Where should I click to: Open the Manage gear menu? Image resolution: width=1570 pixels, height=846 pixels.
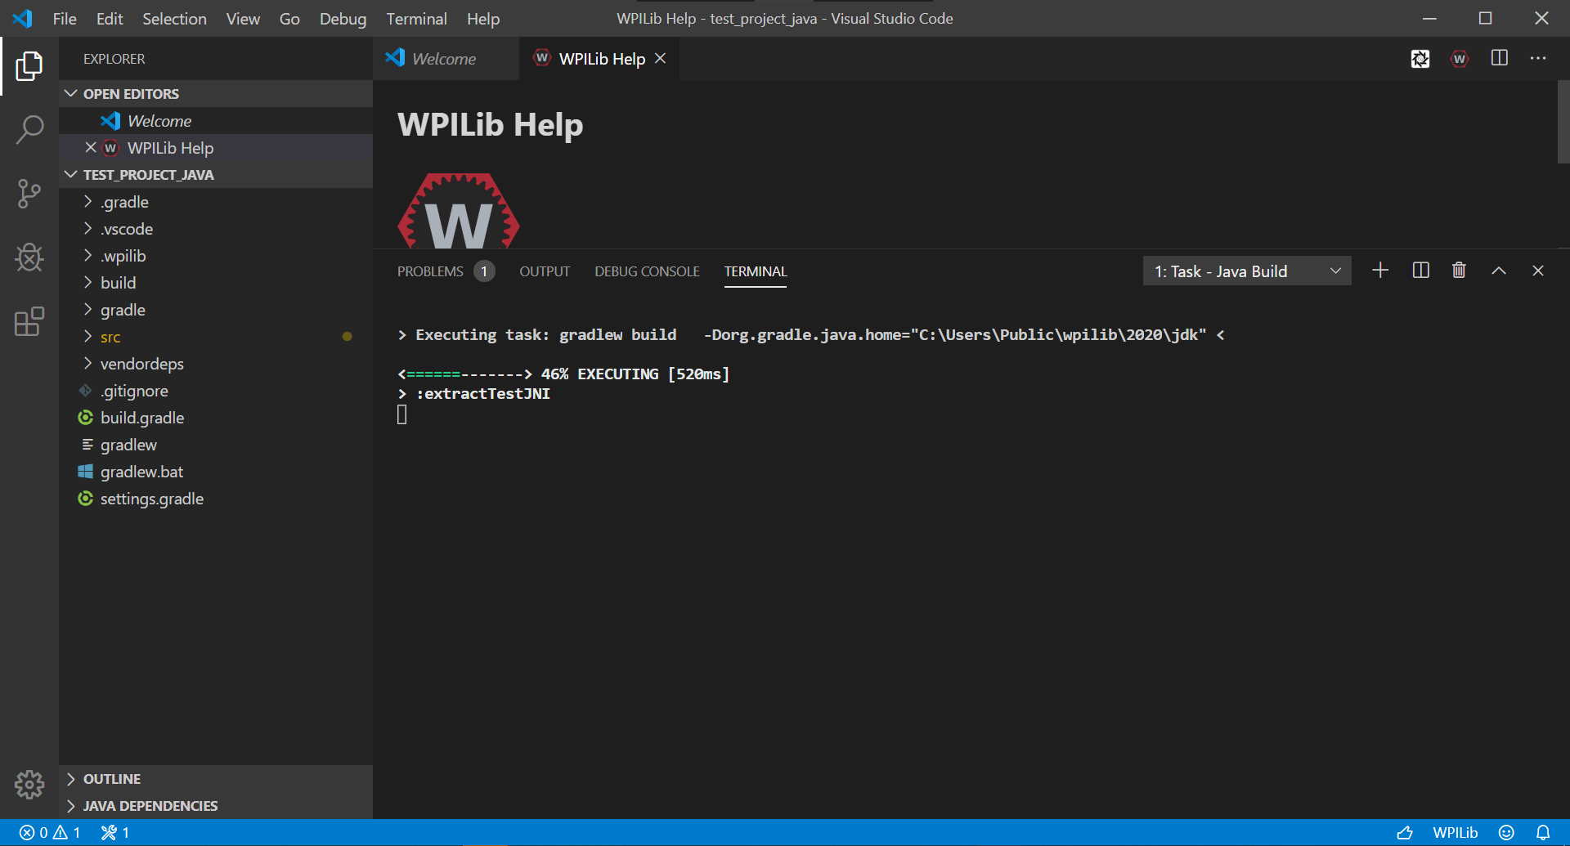coord(29,785)
